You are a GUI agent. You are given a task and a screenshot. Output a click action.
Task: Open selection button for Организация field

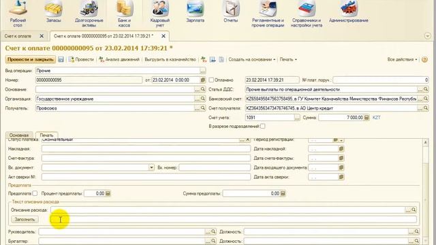tap(197, 99)
